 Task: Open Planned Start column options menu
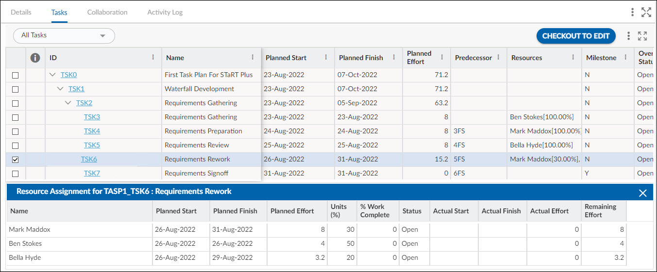[x=326, y=57]
